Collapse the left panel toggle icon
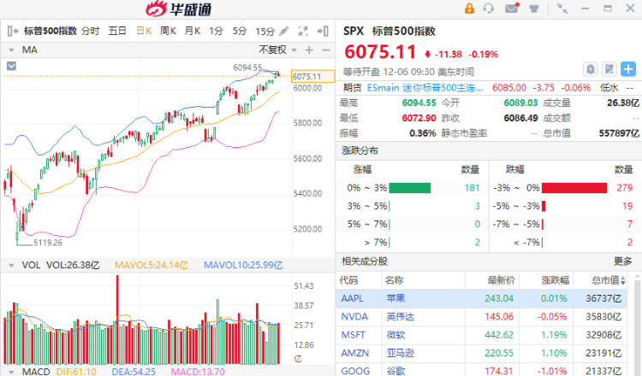Viewport: 642px width, 376px height. coord(12,31)
